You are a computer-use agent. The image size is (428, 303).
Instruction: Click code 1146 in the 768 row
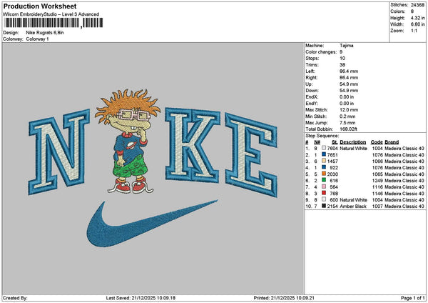377,194
